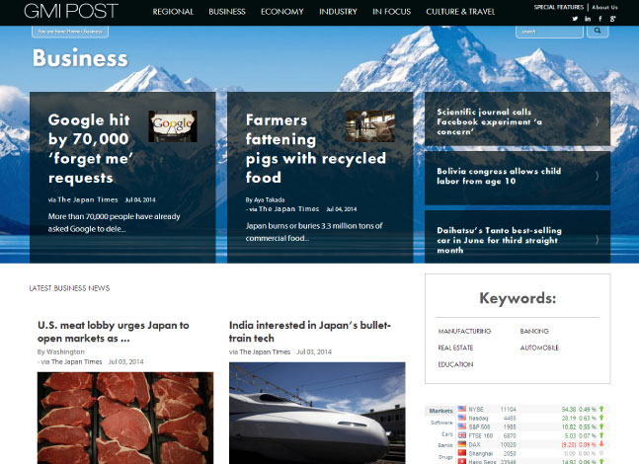The width and height of the screenshot is (639, 464).
Task: Open the About Us link
Action: point(604,7)
